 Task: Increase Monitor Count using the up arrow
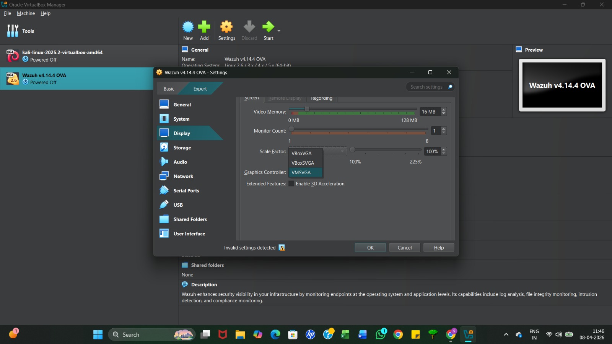coord(444,129)
